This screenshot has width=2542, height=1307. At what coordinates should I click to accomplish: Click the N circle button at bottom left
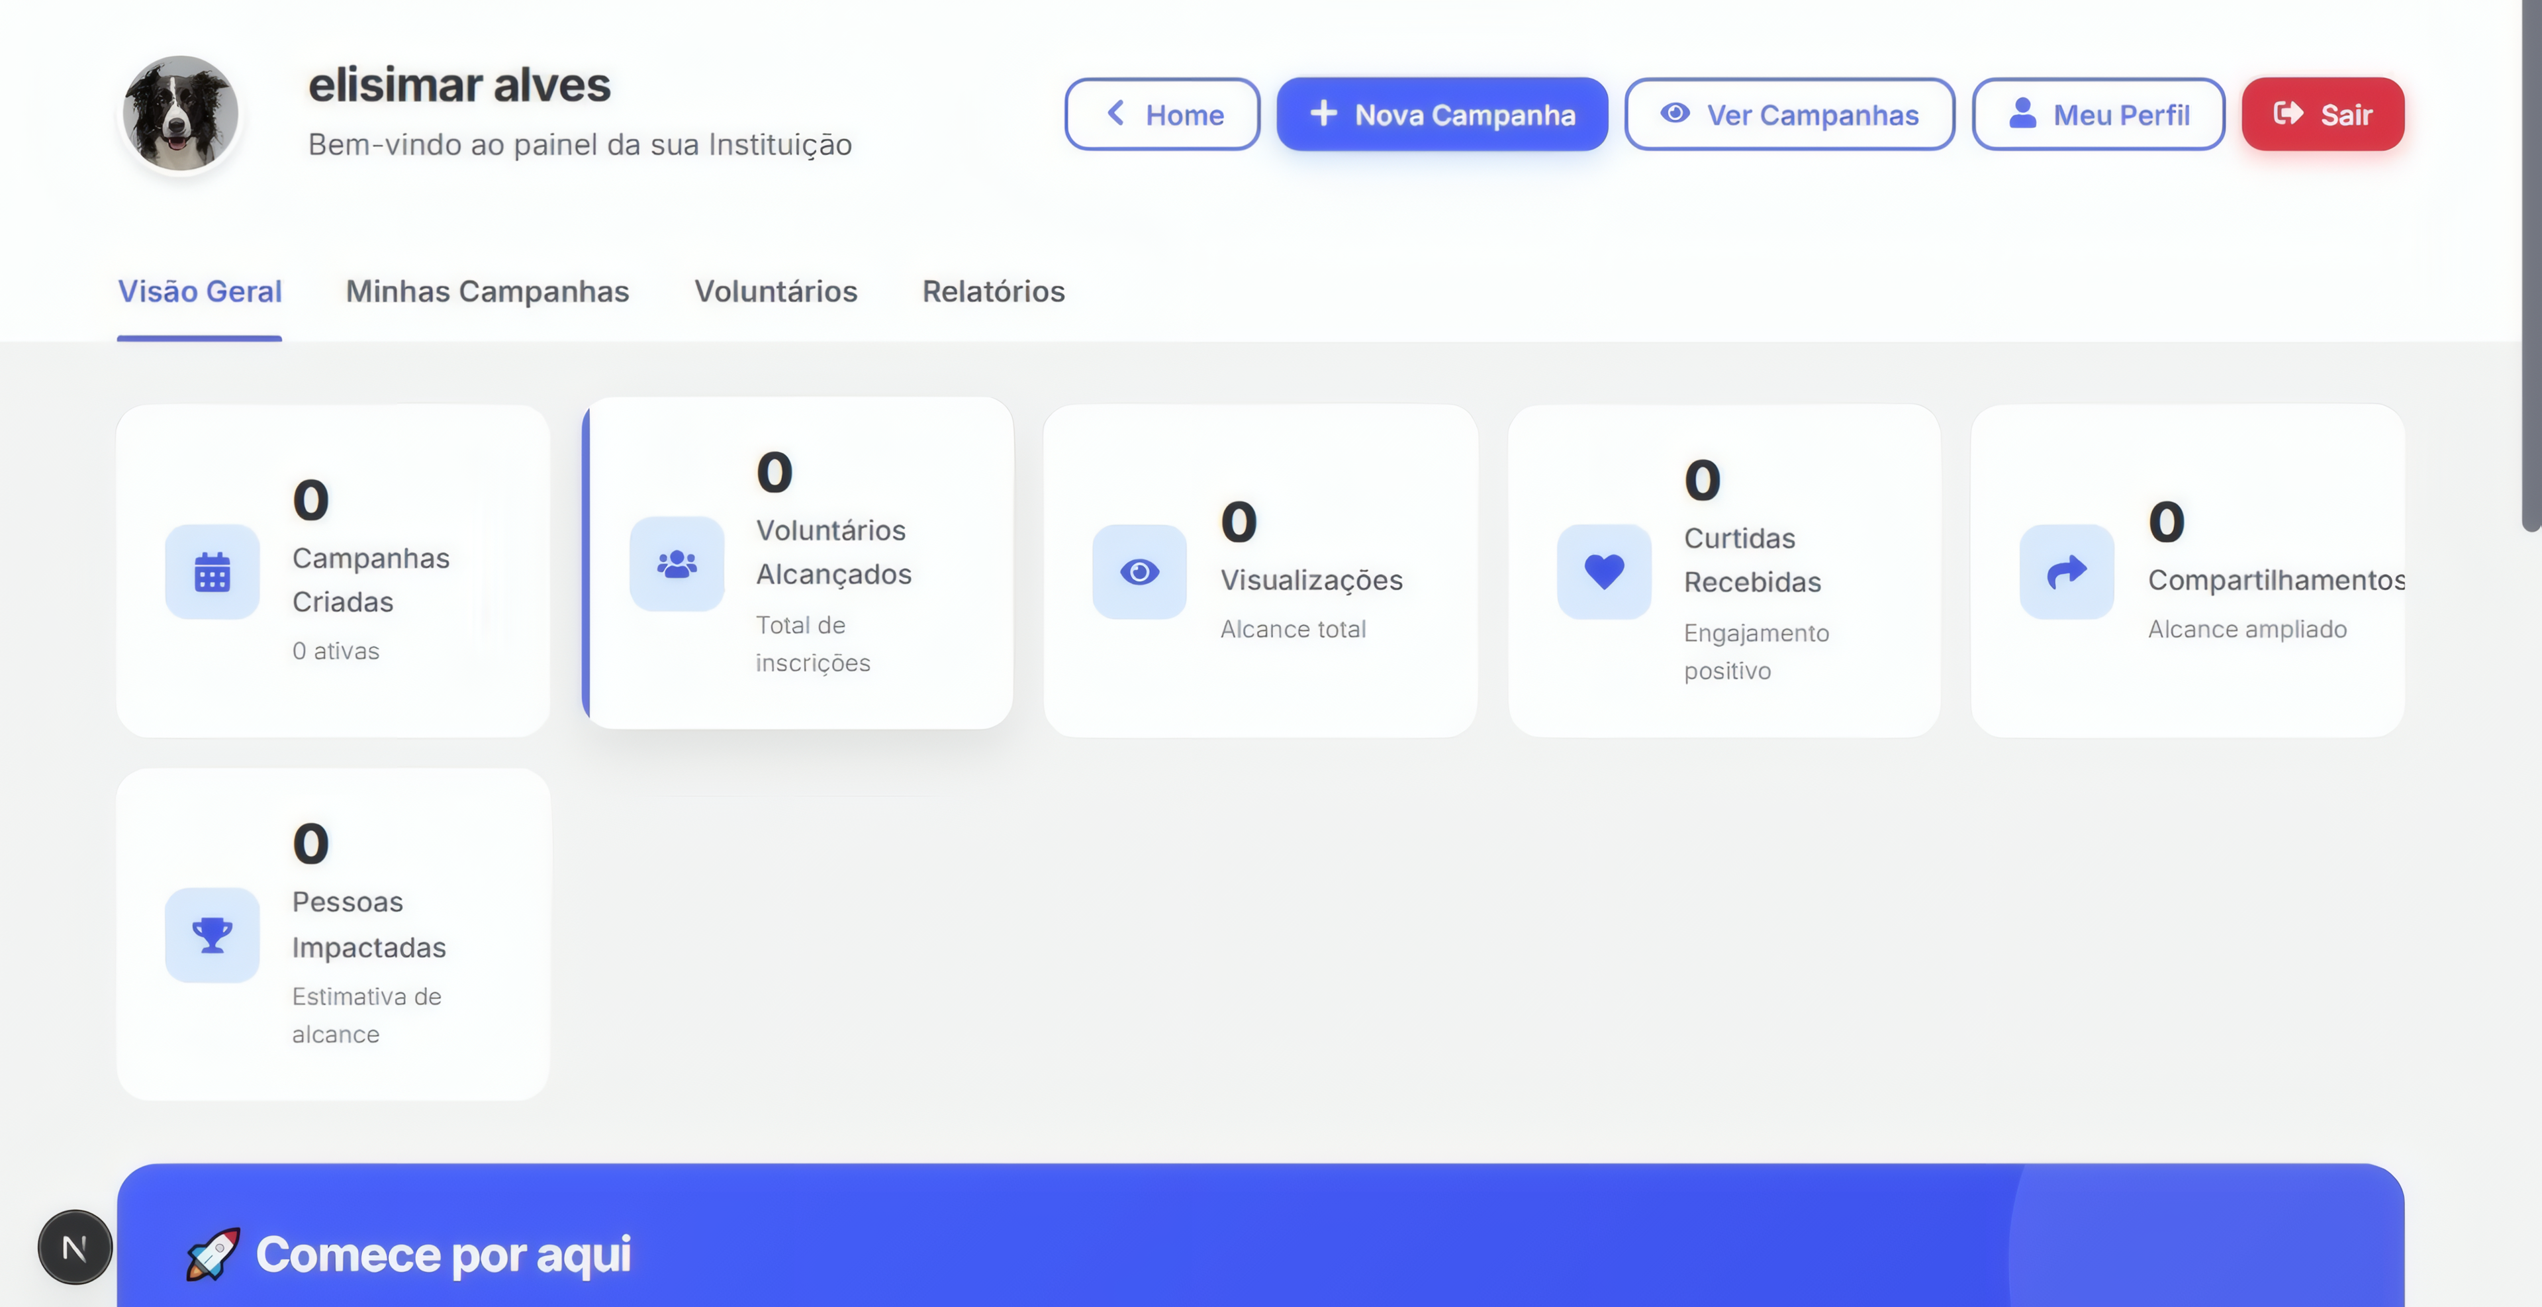[x=75, y=1246]
